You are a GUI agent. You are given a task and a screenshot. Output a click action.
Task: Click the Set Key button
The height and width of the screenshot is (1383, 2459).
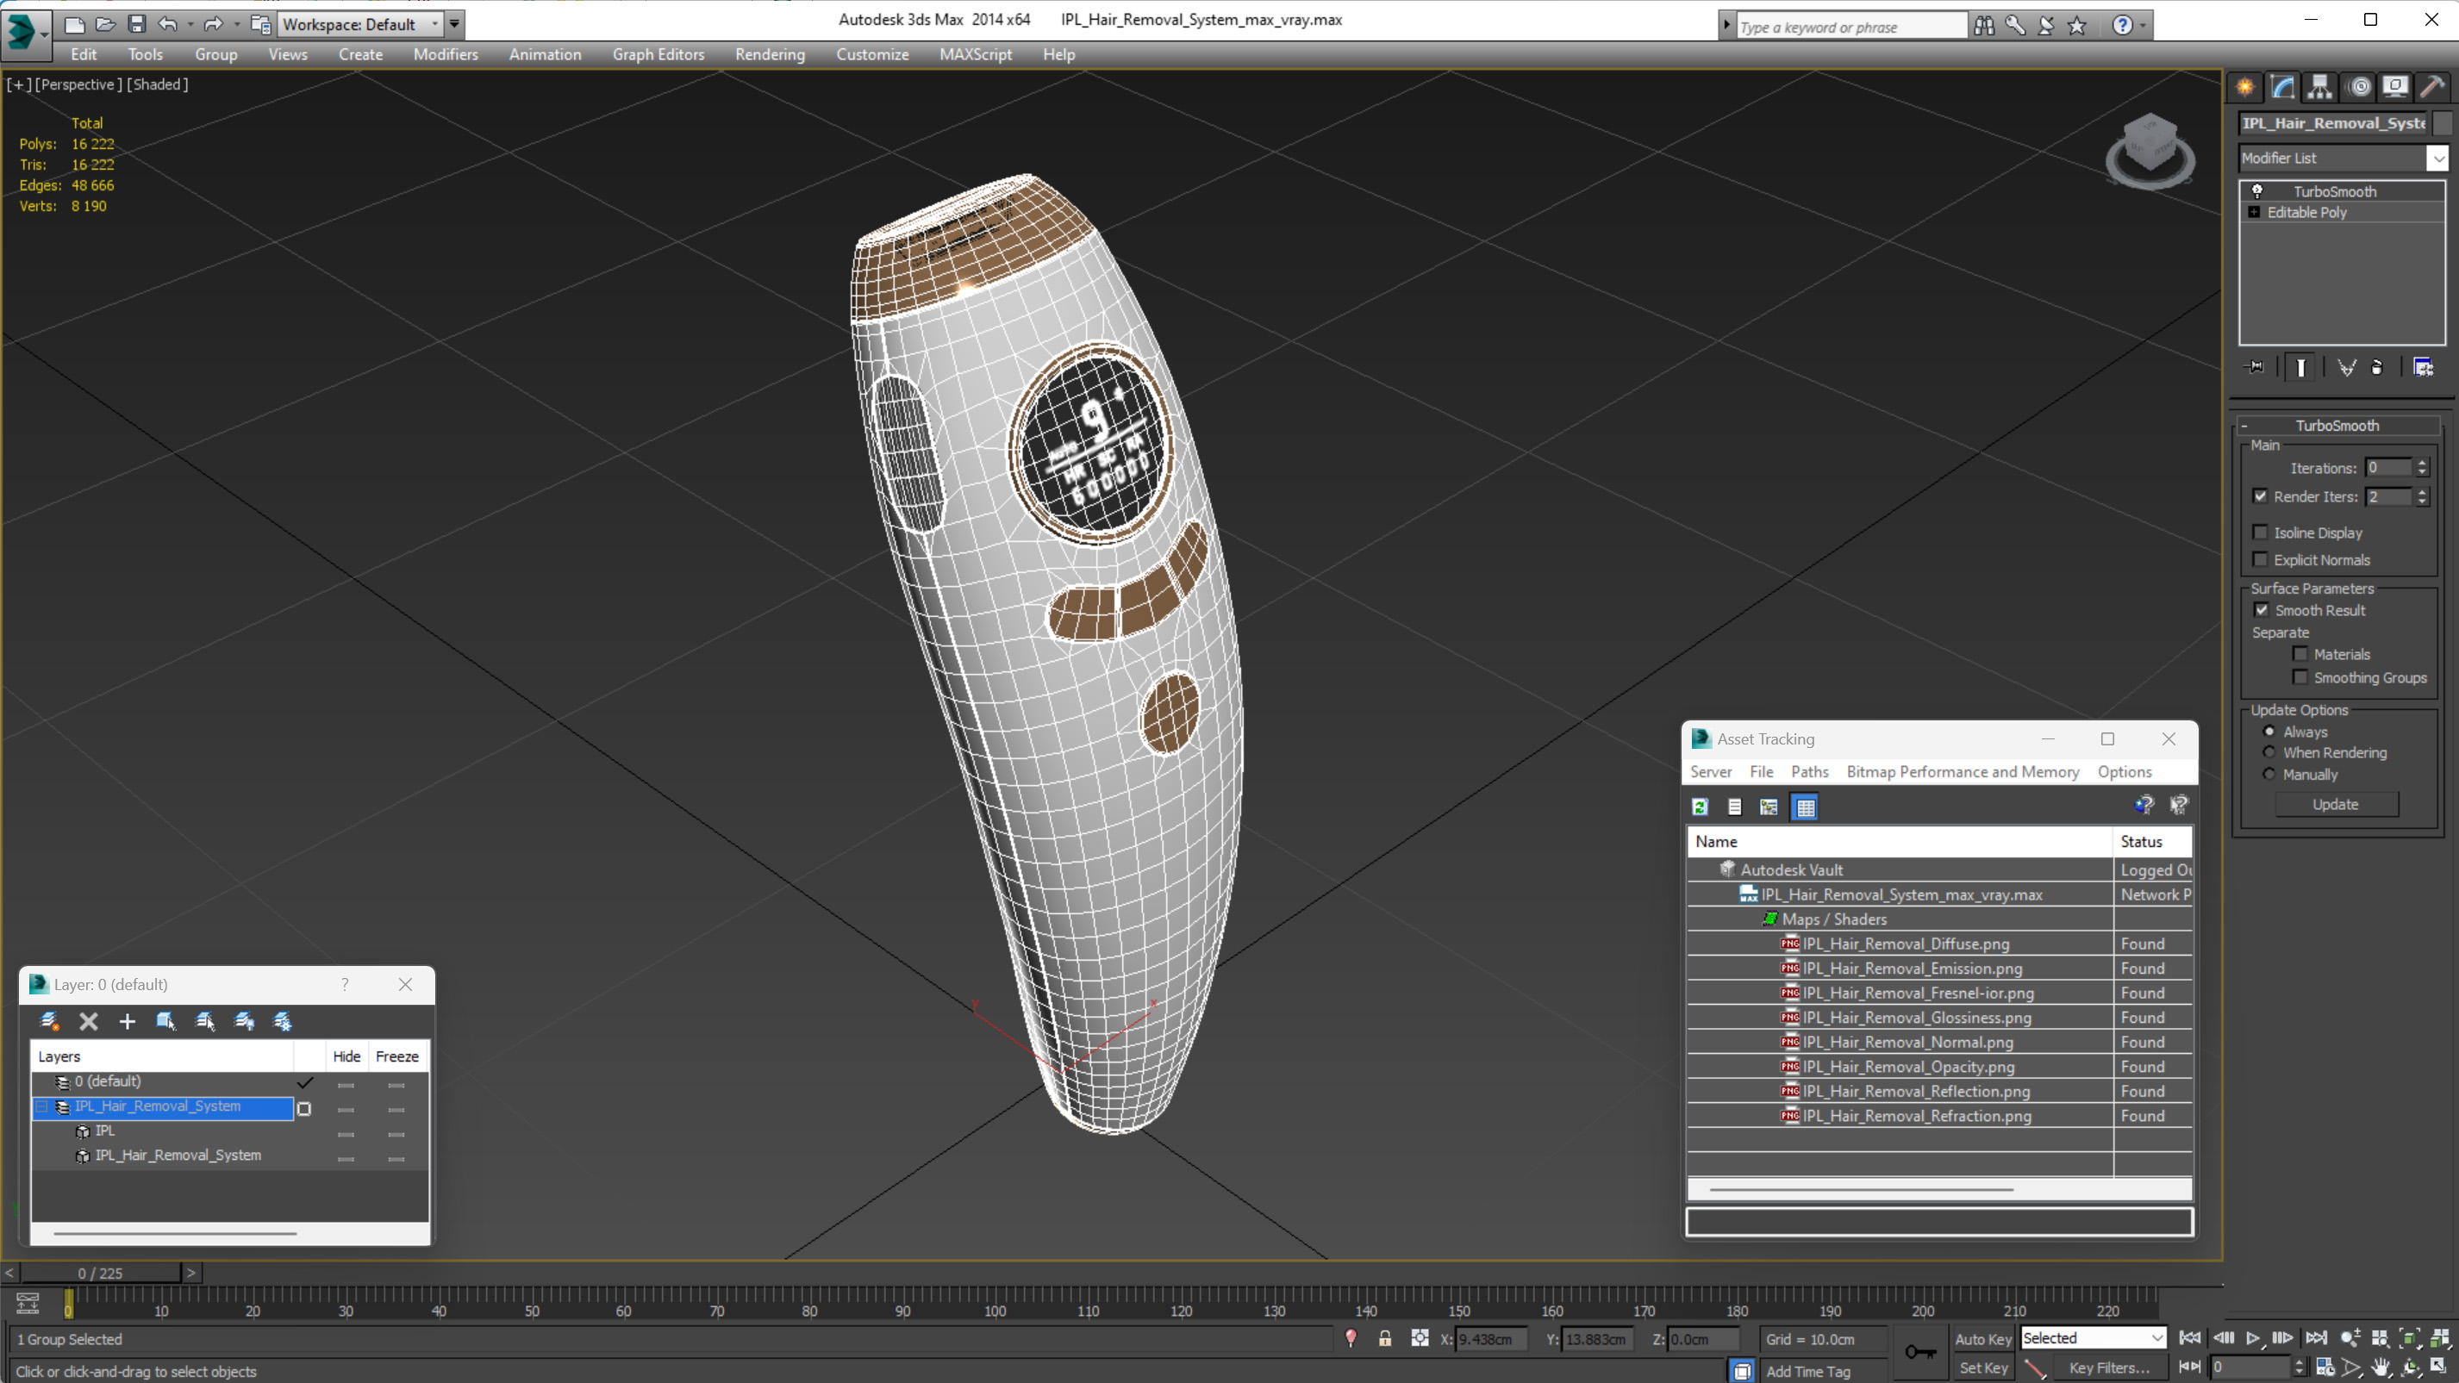coord(1982,1367)
